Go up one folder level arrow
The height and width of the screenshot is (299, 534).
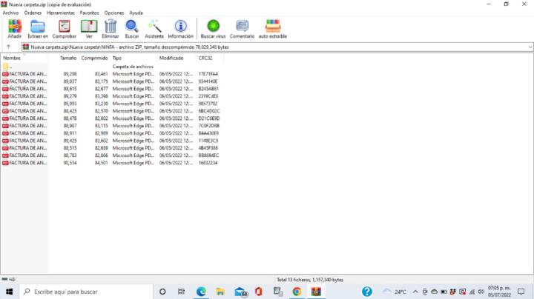pos(8,47)
